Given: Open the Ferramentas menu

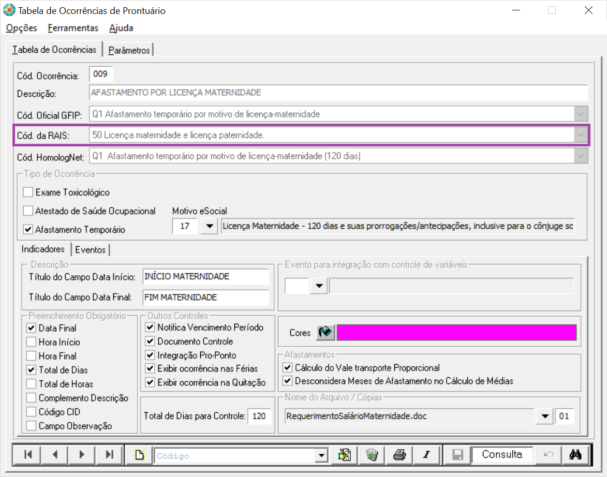Looking at the screenshot, I should click(73, 28).
